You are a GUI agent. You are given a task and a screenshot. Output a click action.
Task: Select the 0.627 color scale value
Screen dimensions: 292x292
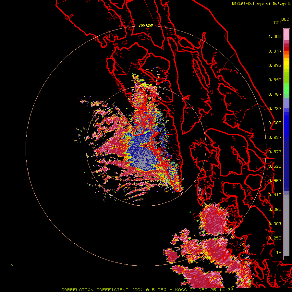click(275, 138)
